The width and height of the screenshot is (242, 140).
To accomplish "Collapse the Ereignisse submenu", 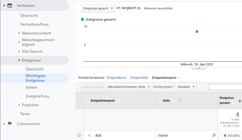I will (19, 60).
